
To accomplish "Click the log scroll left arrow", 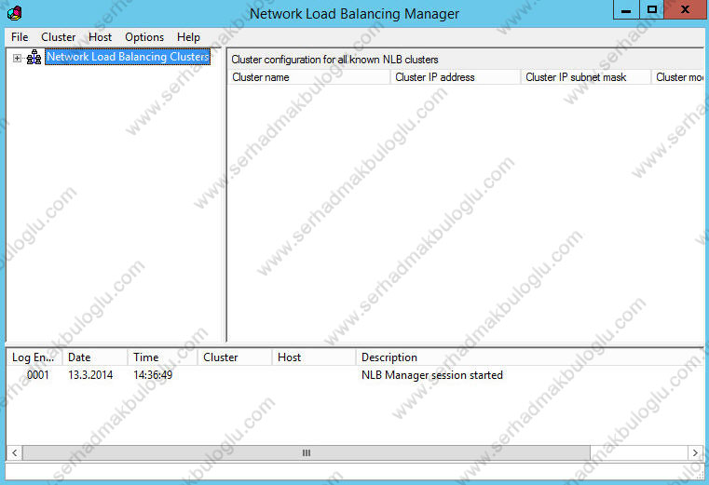I will [x=15, y=452].
